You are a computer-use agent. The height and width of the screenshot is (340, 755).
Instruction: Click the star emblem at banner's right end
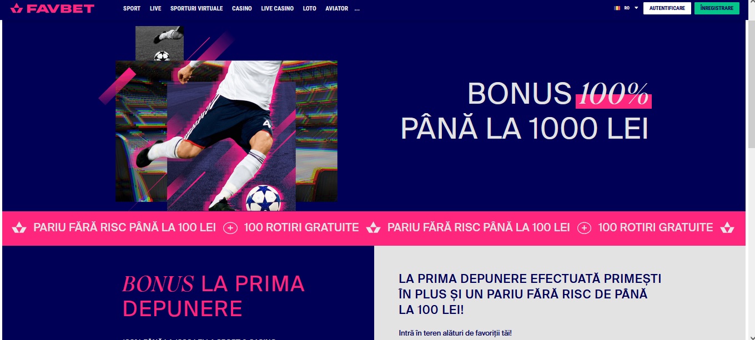[x=727, y=227]
